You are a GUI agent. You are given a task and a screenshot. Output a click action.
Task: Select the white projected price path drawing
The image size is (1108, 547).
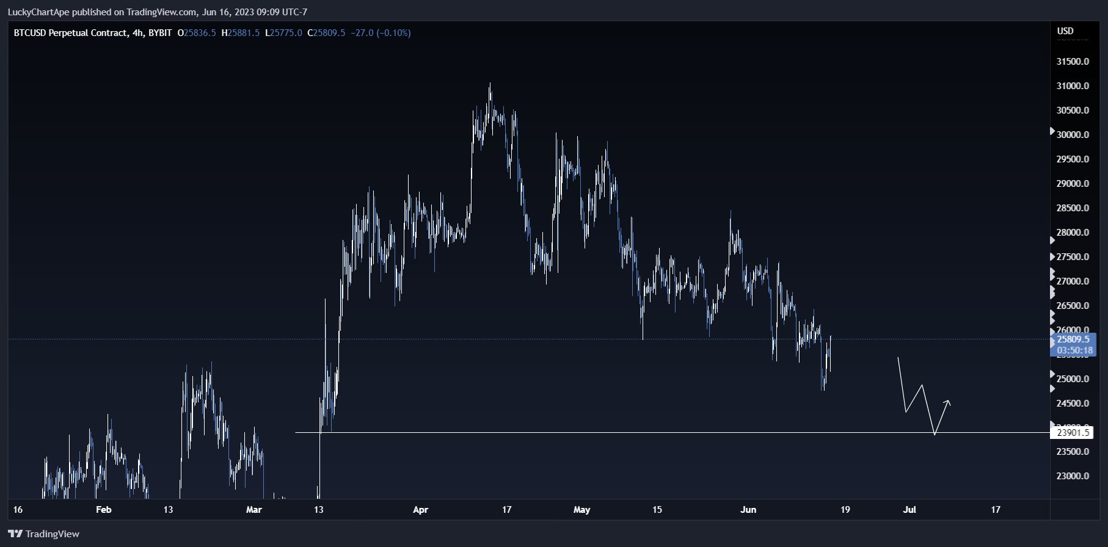click(x=924, y=396)
